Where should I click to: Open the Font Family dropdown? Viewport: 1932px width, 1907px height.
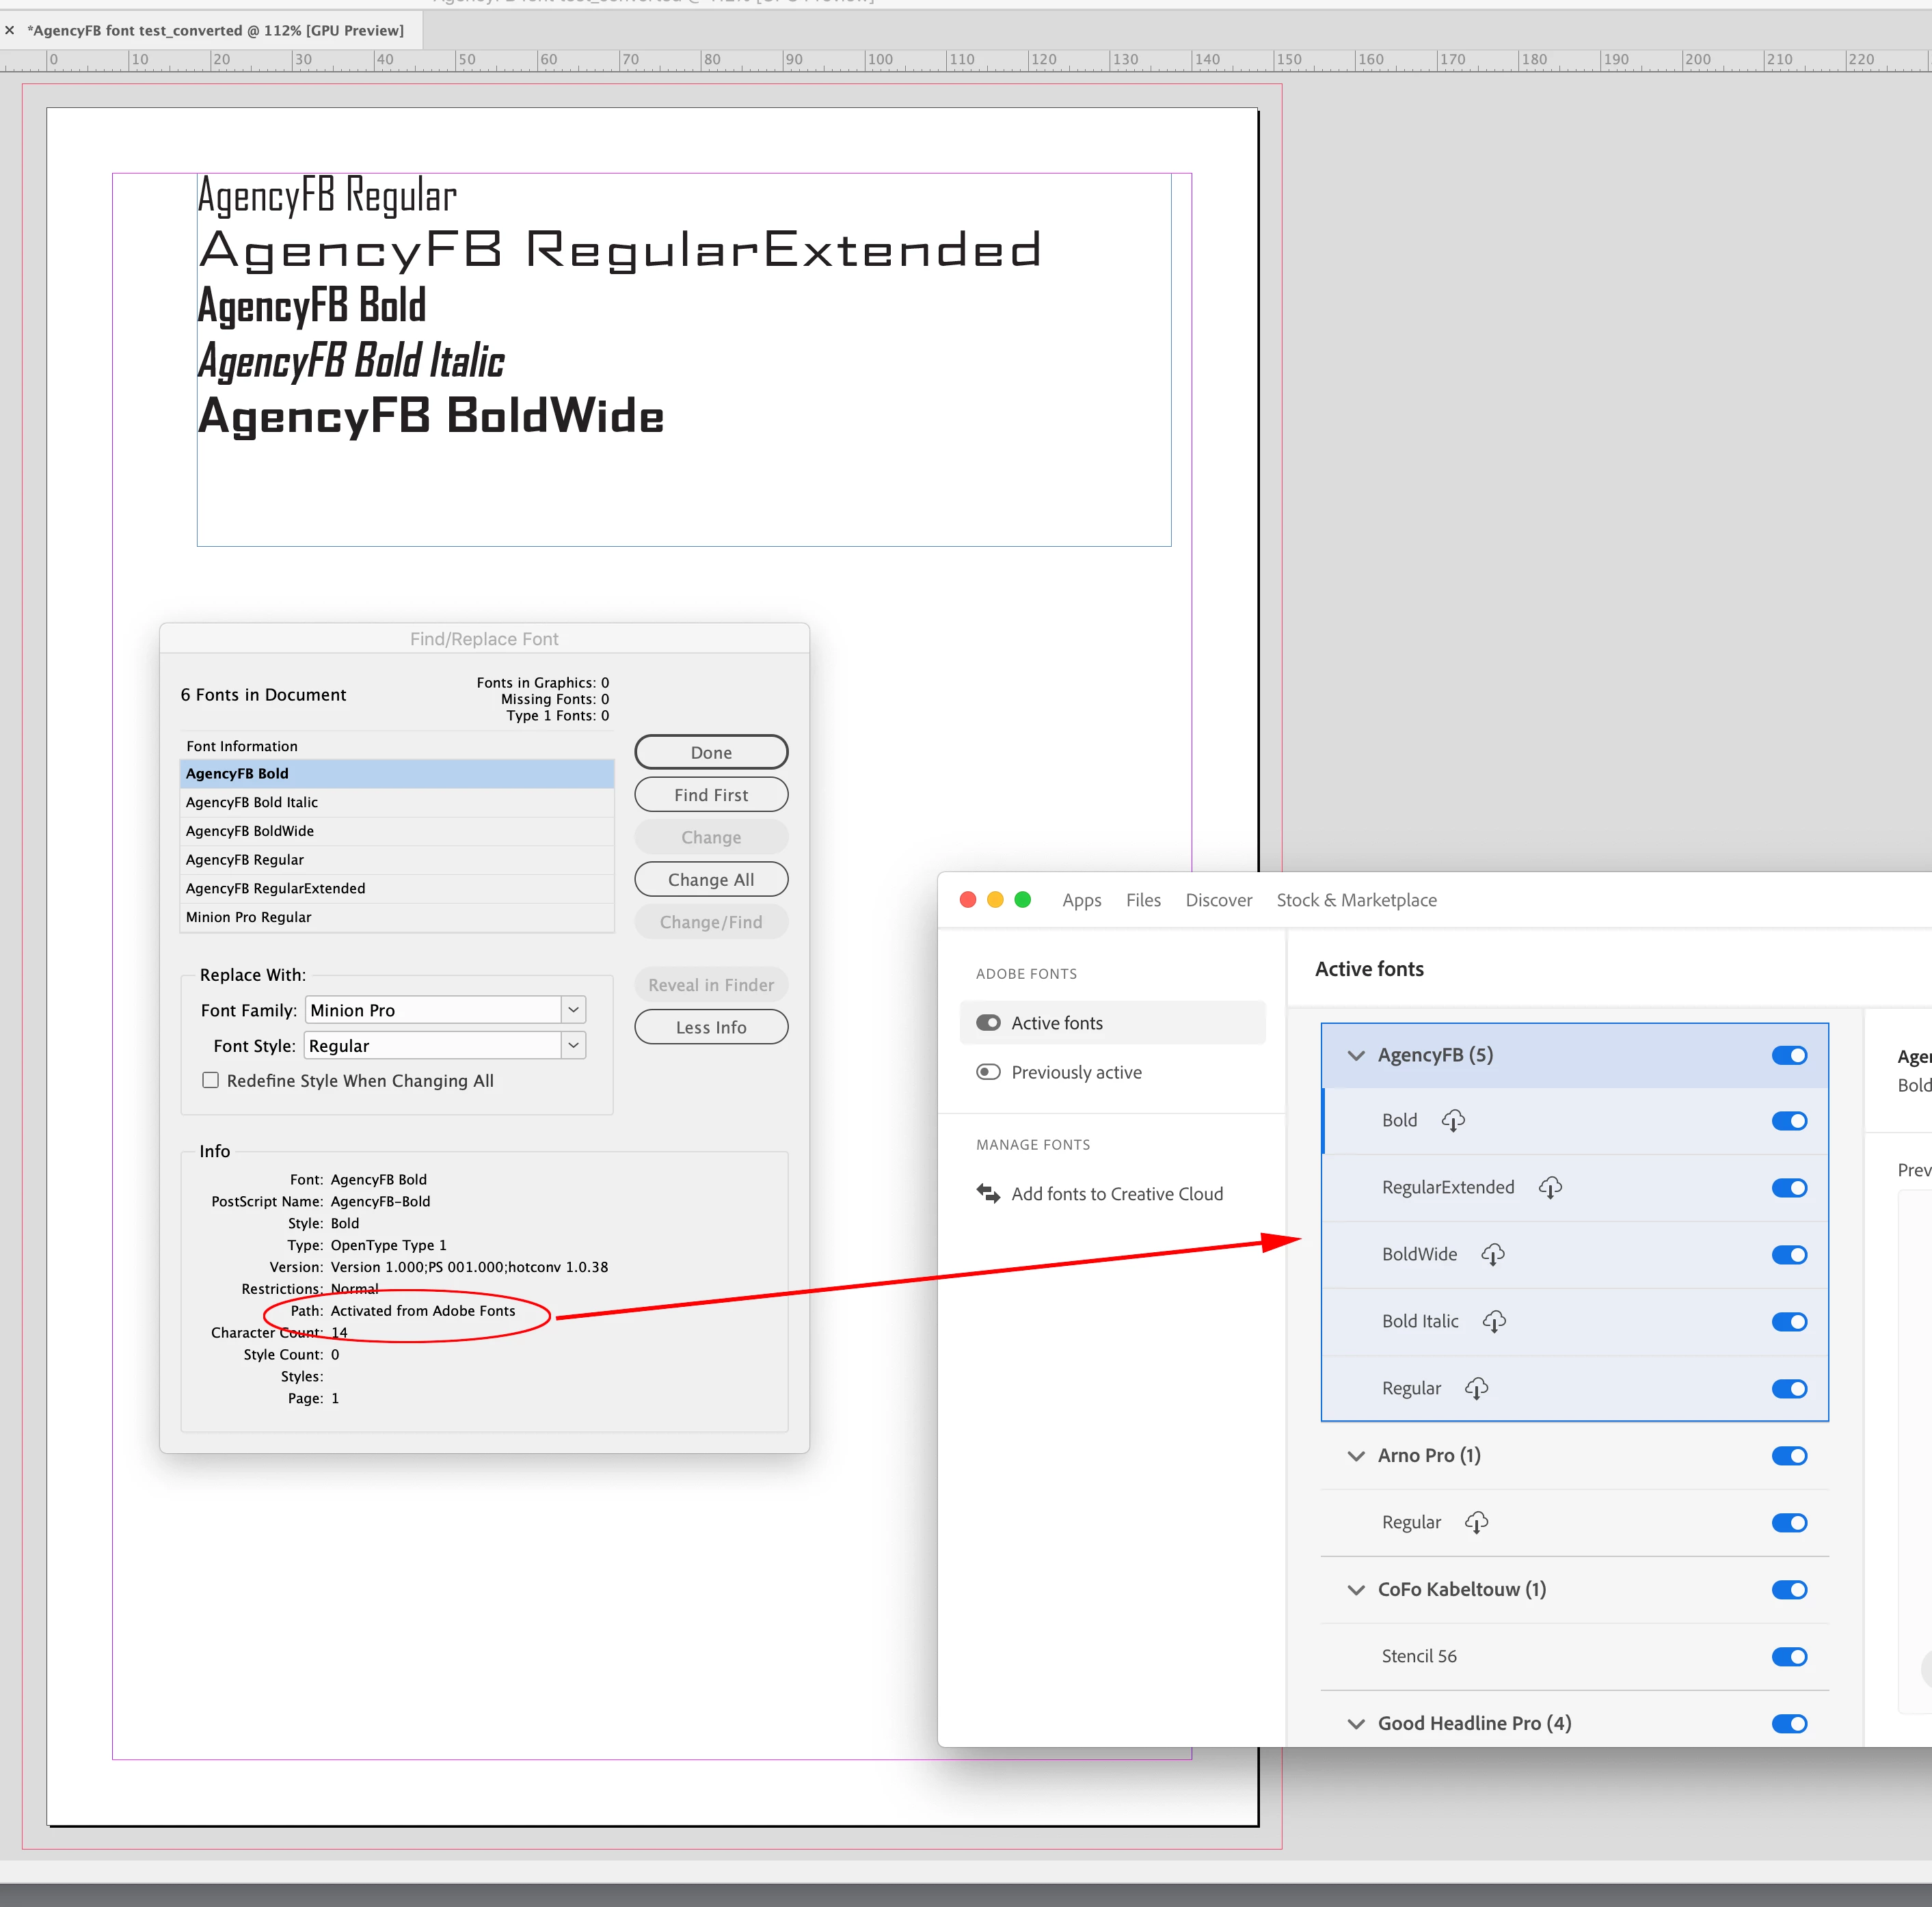pos(573,1010)
